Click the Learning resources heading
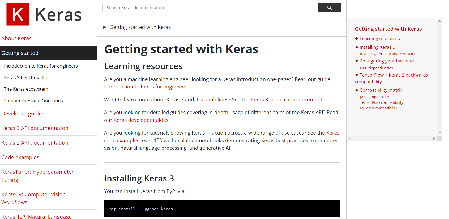 pos(143,66)
